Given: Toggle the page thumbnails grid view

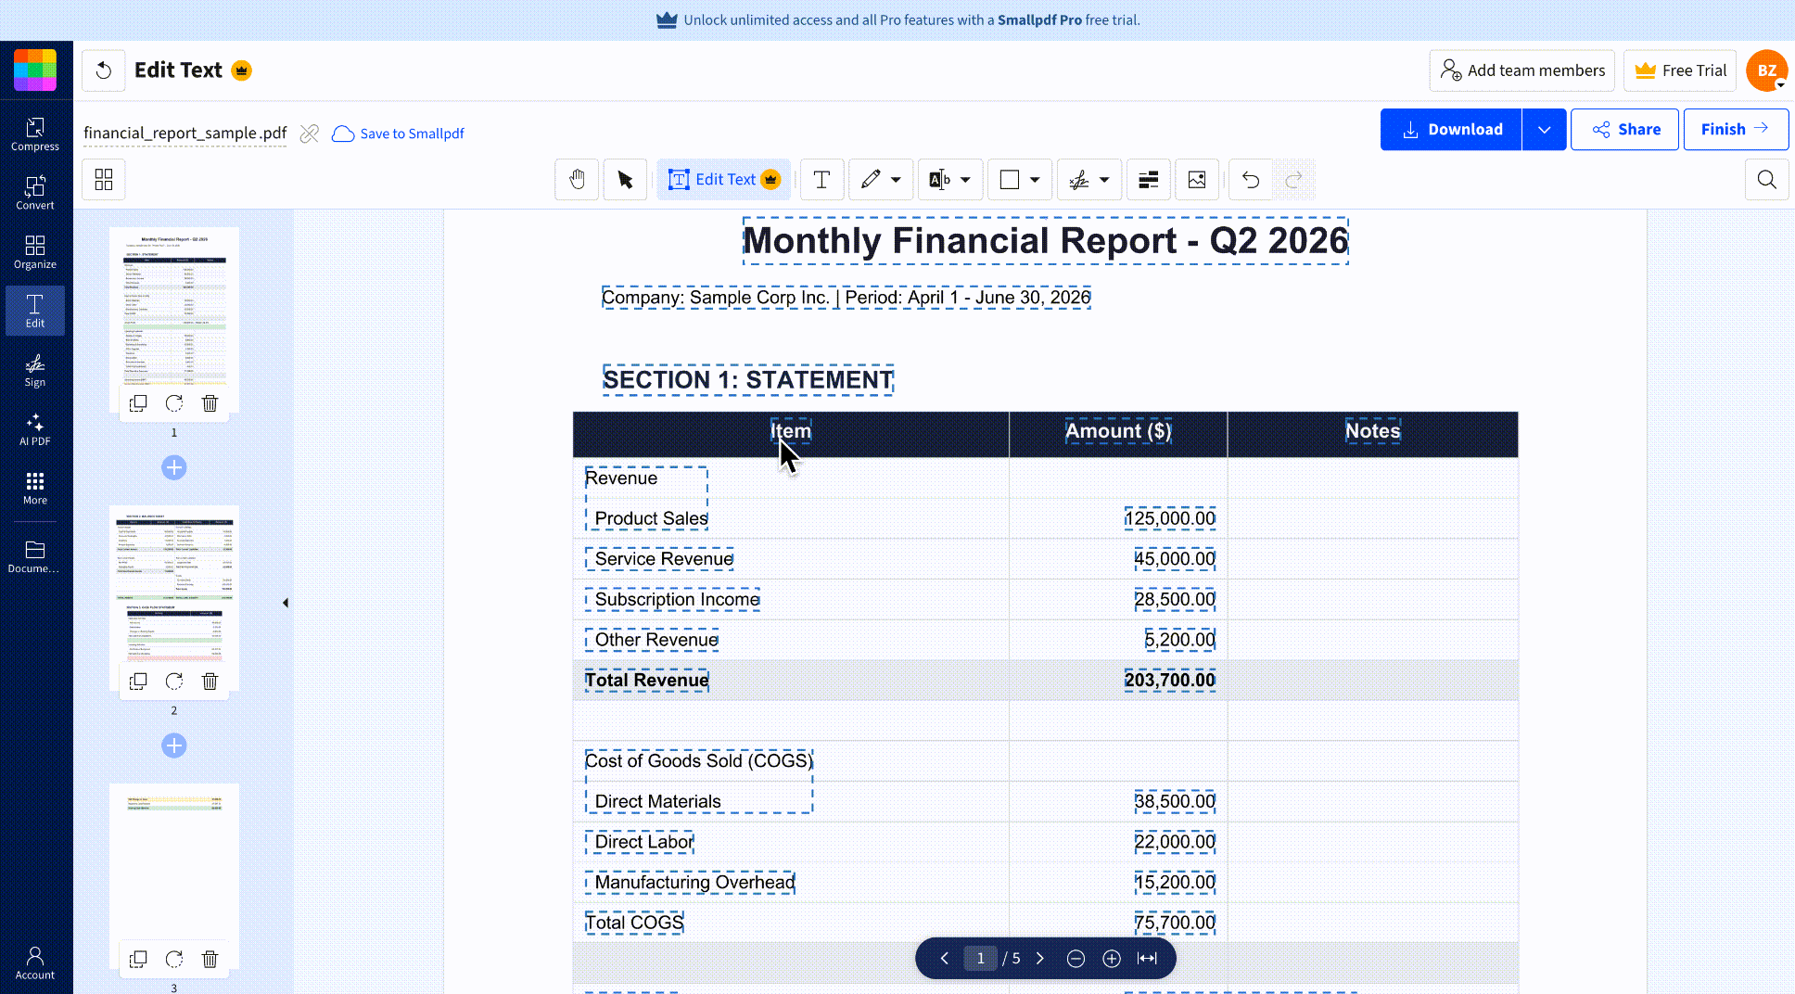Looking at the screenshot, I should click(x=104, y=179).
